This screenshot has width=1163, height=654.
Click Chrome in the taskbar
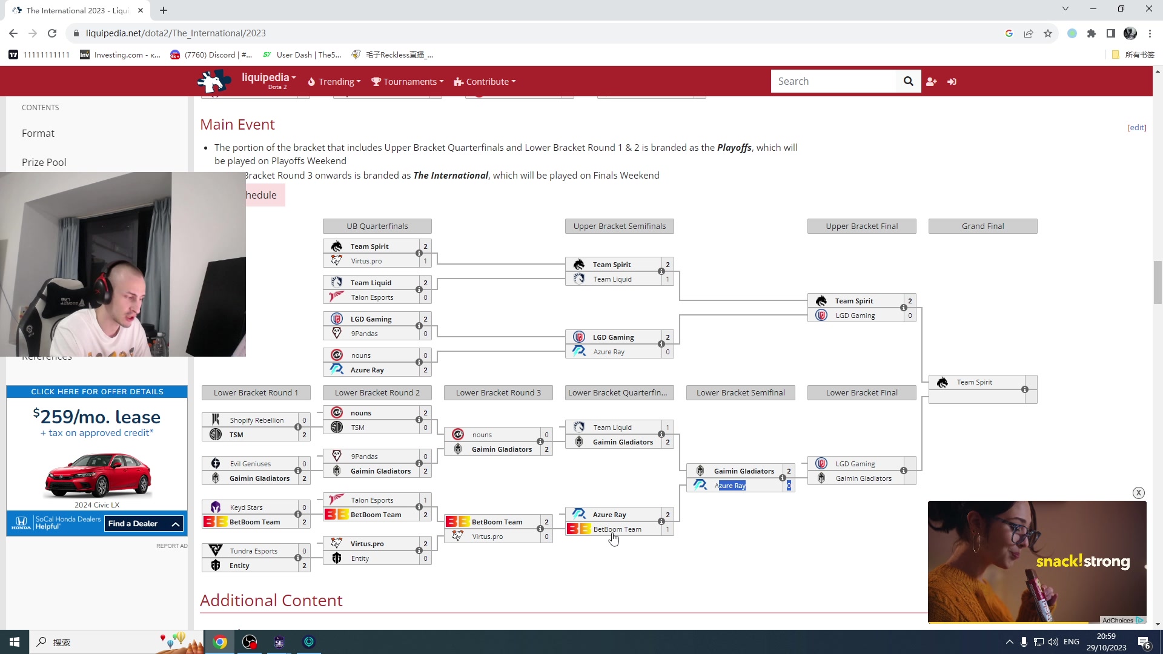[220, 642]
